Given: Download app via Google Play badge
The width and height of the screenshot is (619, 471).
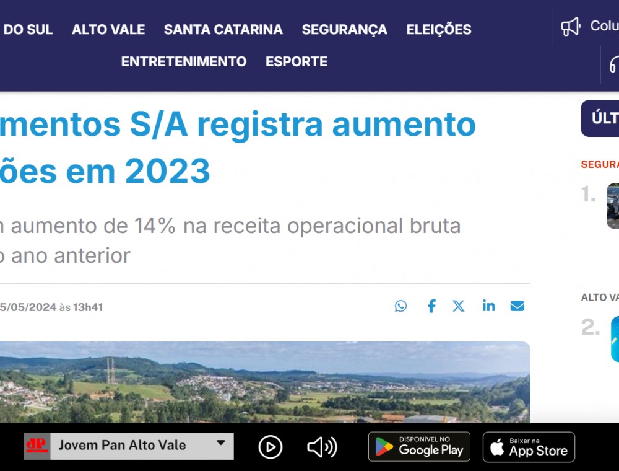Looking at the screenshot, I should pos(419,447).
